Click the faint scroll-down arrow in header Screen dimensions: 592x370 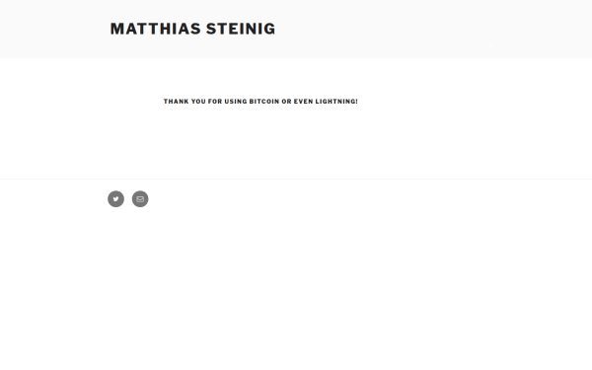491,45
